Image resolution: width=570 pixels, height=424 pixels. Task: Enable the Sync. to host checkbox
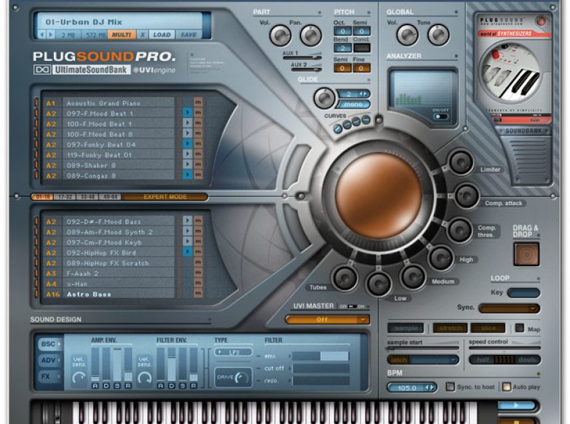click(451, 387)
